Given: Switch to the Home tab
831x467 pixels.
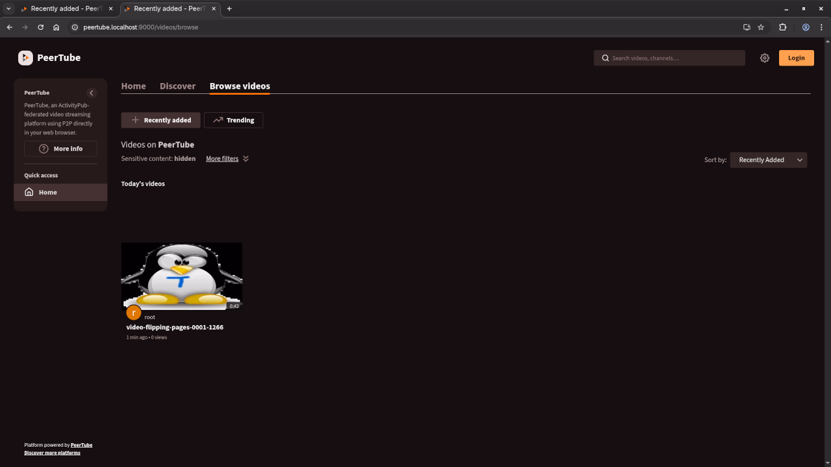Looking at the screenshot, I should [133, 86].
